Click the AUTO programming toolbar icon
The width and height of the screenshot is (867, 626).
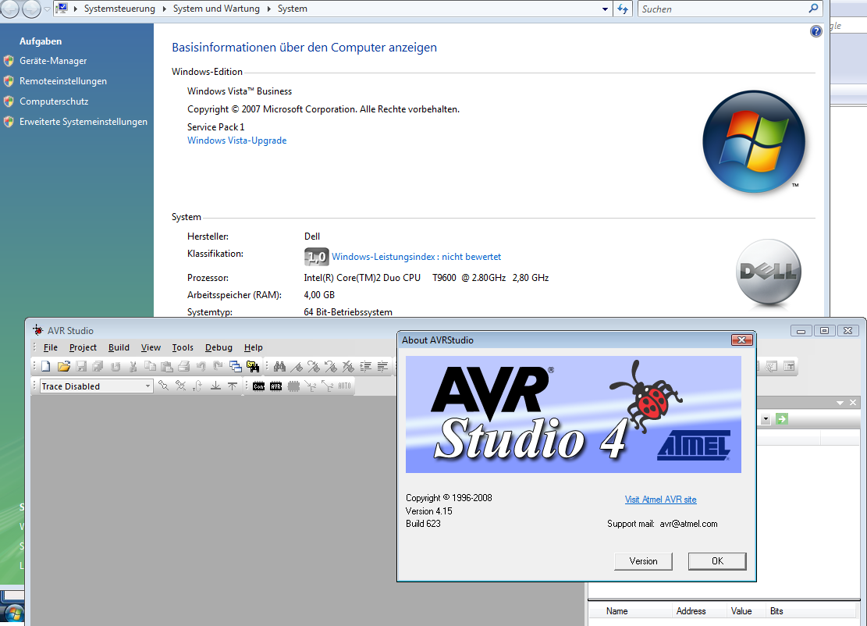click(x=344, y=386)
